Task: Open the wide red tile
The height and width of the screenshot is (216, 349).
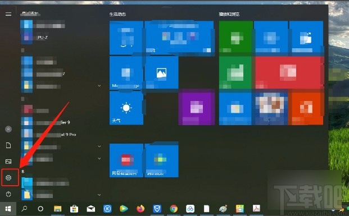Action: pos(289,72)
